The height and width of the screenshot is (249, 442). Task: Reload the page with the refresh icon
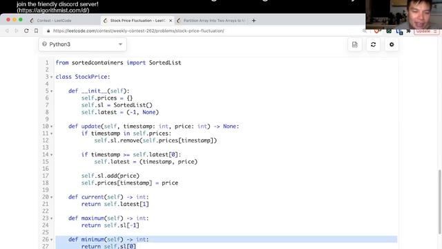point(26,30)
